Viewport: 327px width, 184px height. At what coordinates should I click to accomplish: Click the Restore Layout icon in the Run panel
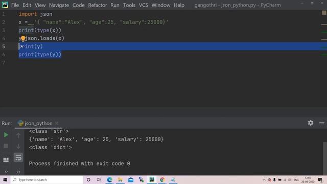(x=6, y=160)
